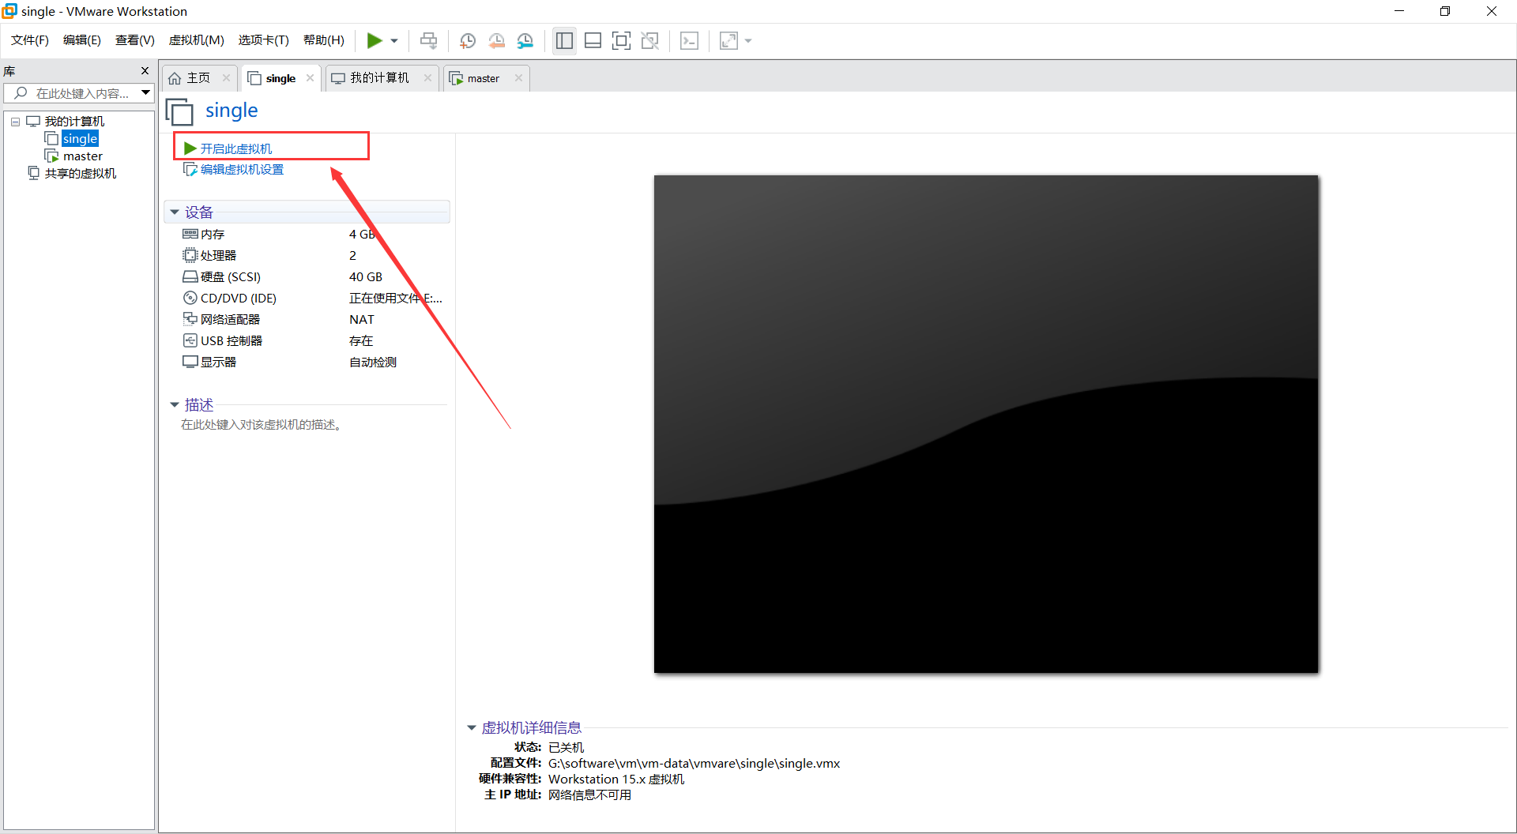The width and height of the screenshot is (1517, 834).
Task: Click Send Ctrl+Alt+Del toolbar icon
Action: coord(428,40)
